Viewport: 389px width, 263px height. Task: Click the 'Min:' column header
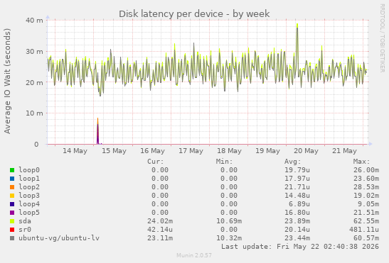pyautogui.click(x=224, y=162)
